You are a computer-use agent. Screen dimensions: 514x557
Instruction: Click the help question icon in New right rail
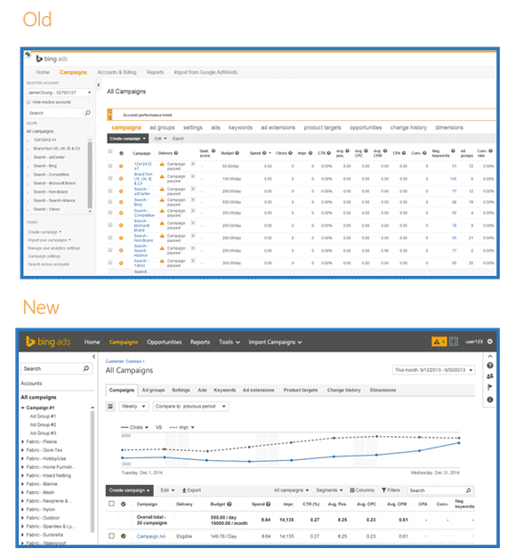[x=490, y=366]
